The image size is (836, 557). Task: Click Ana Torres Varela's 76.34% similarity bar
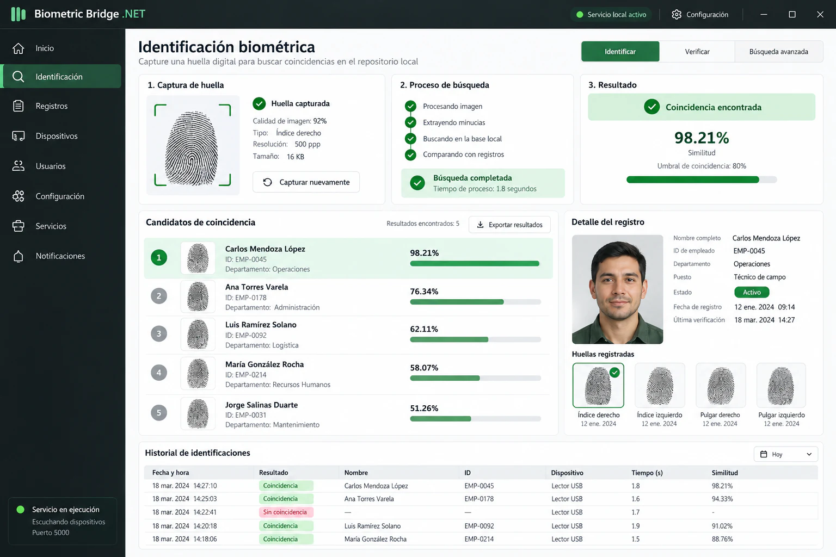tap(475, 302)
